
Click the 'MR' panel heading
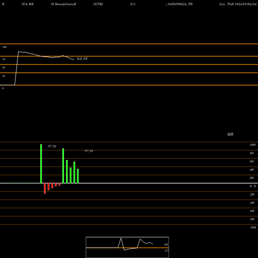click(230, 134)
